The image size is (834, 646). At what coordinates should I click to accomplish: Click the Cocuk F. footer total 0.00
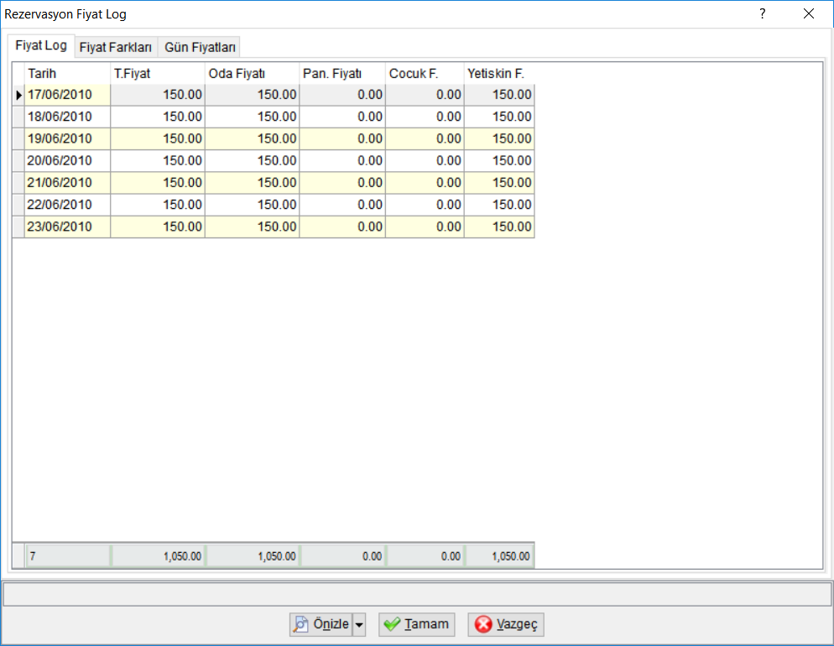coord(425,556)
